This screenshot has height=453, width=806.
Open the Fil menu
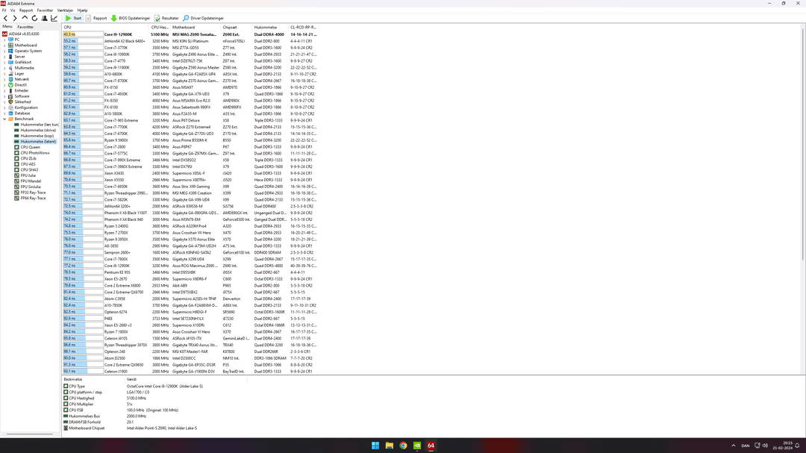[x=4, y=10]
